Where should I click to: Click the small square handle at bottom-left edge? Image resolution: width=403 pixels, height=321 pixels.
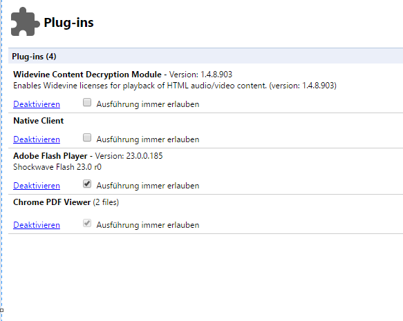[1, 310]
